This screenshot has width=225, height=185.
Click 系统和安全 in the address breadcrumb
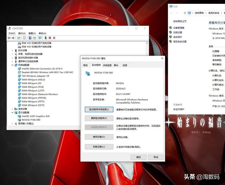point(214,13)
